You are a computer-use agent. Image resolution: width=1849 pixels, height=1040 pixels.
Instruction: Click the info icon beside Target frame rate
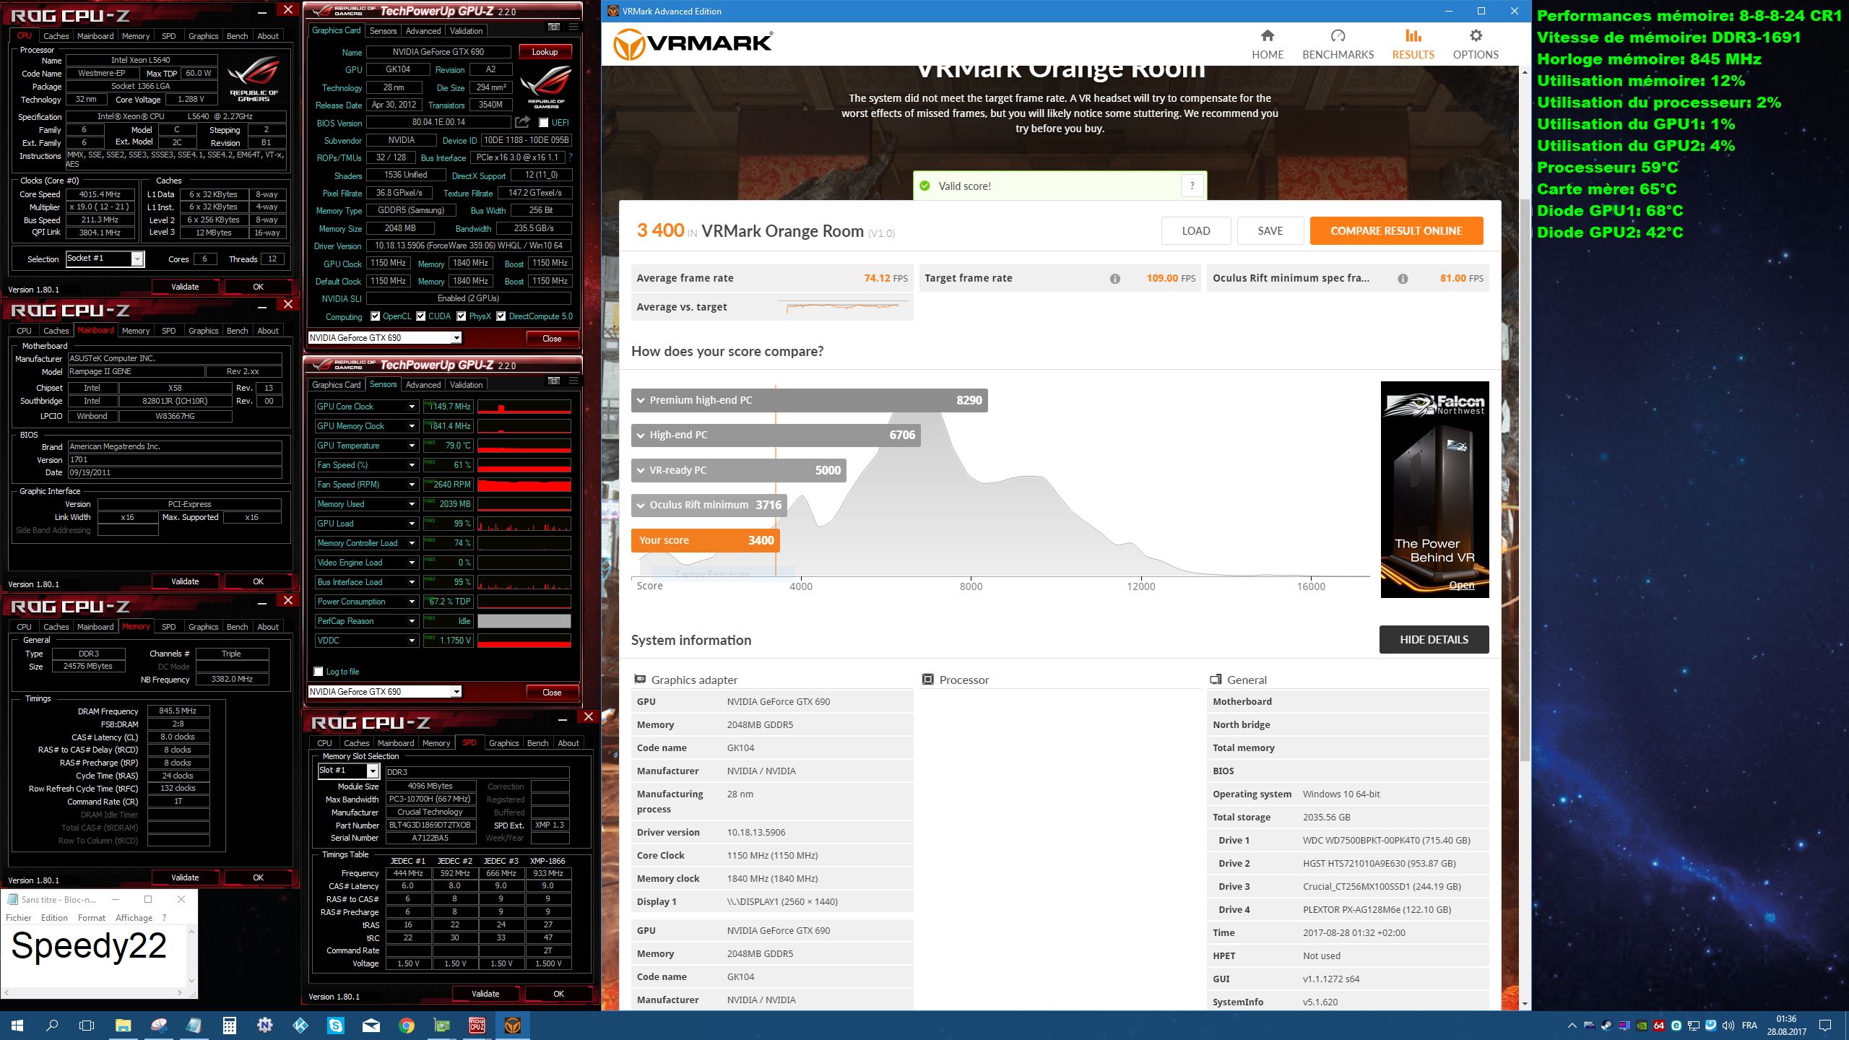coord(1115,279)
